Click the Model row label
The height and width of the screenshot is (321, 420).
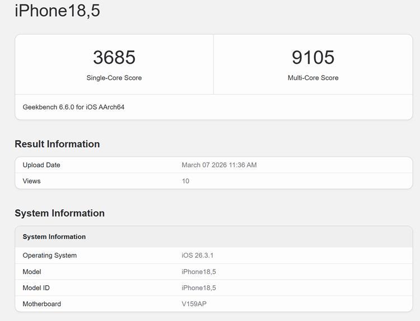click(x=32, y=272)
